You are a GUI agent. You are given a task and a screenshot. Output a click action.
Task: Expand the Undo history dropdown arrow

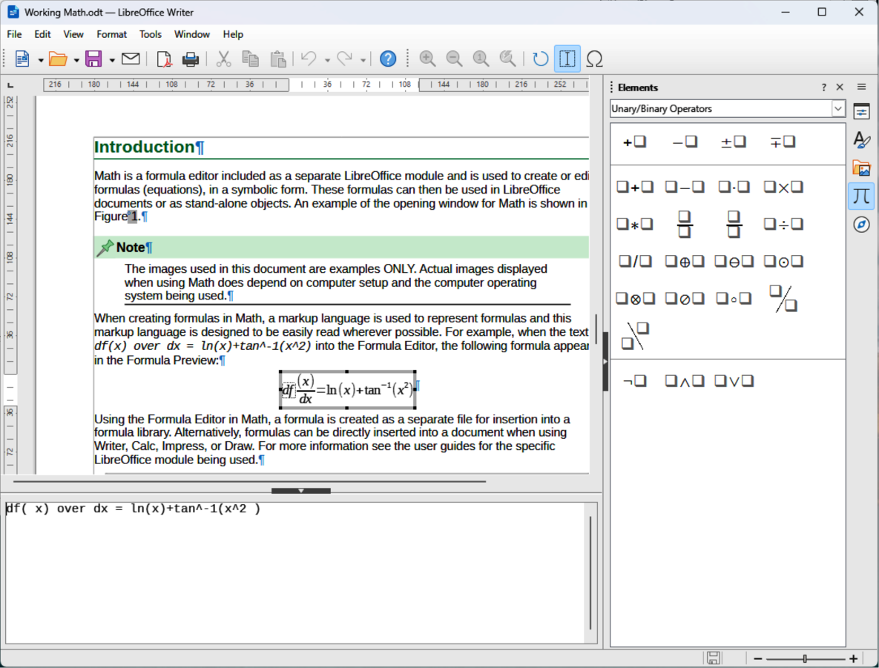click(327, 60)
